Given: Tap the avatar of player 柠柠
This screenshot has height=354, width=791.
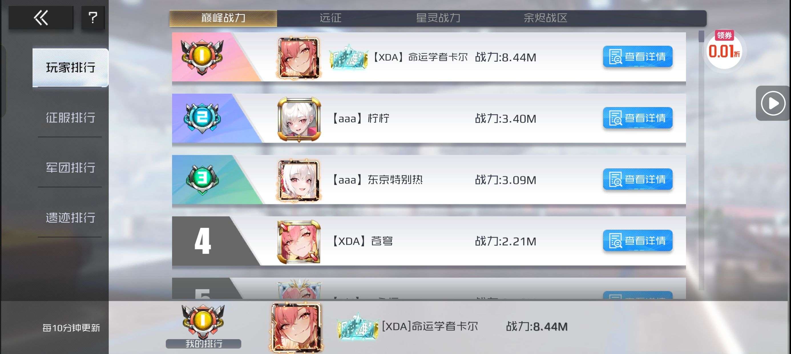Looking at the screenshot, I should point(299,119).
